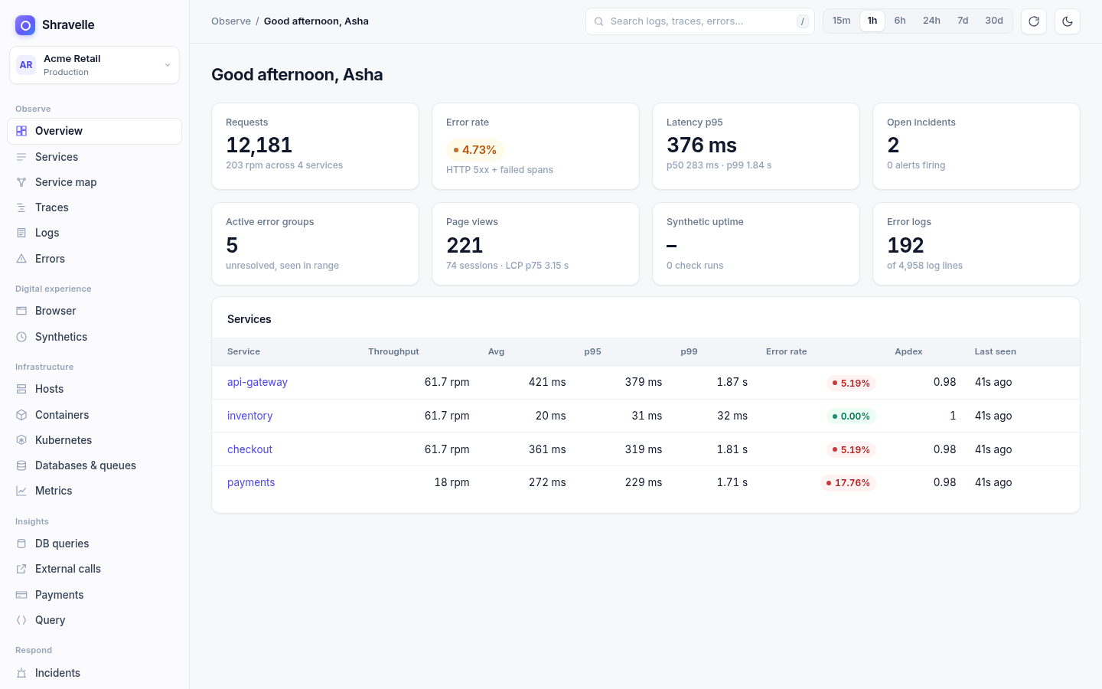1102x689 pixels.
Task: Open the payments service link in table
Action: click(251, 482)
